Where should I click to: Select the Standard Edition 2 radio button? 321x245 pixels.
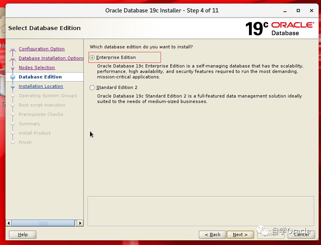[x=92, y=87]
